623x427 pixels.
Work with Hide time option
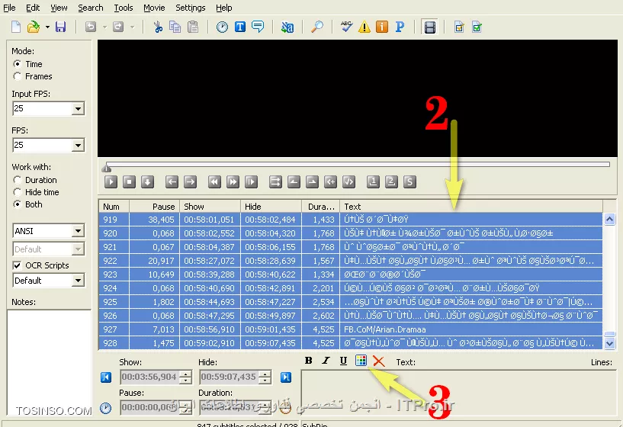(x=17, y=192)
